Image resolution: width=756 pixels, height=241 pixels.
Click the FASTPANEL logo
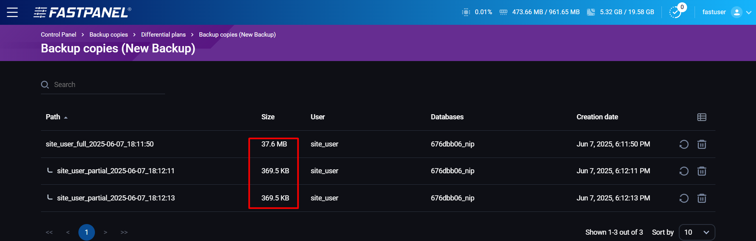pos(82,13)
